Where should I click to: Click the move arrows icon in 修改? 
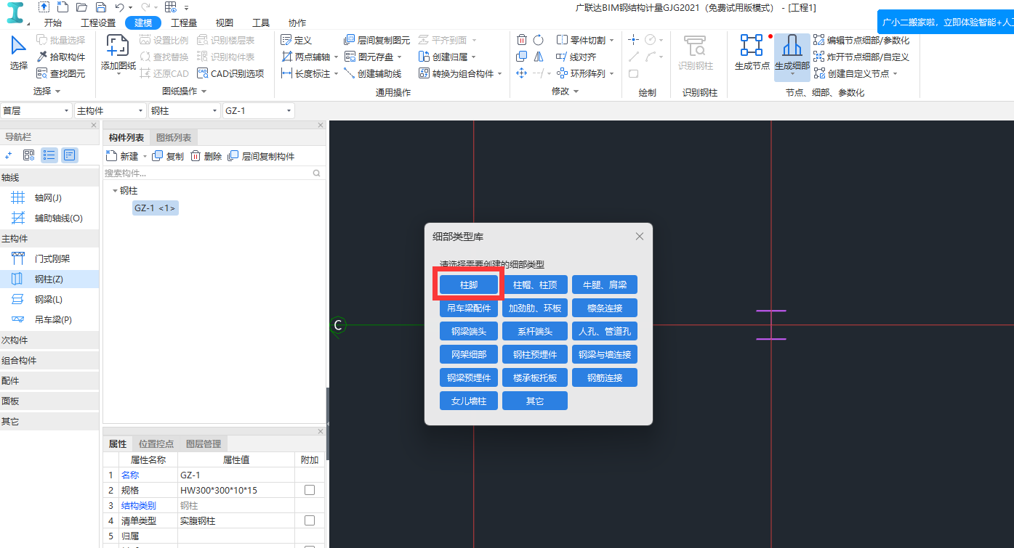(522, 73)
